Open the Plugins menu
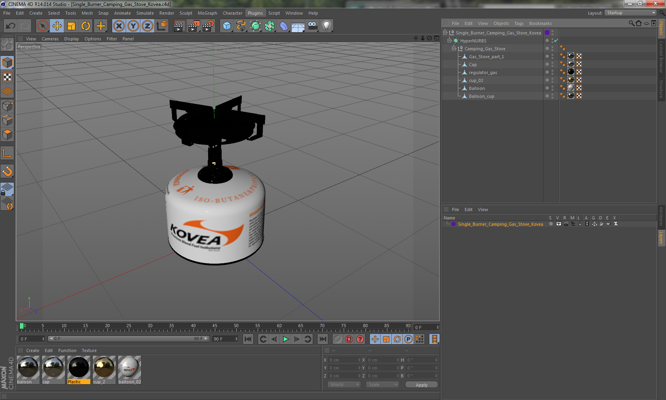666x400 pixels. [x=255, y=13]
